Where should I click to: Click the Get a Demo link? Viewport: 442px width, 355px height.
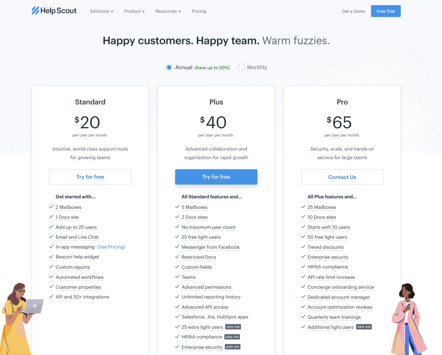coord(353,11)
